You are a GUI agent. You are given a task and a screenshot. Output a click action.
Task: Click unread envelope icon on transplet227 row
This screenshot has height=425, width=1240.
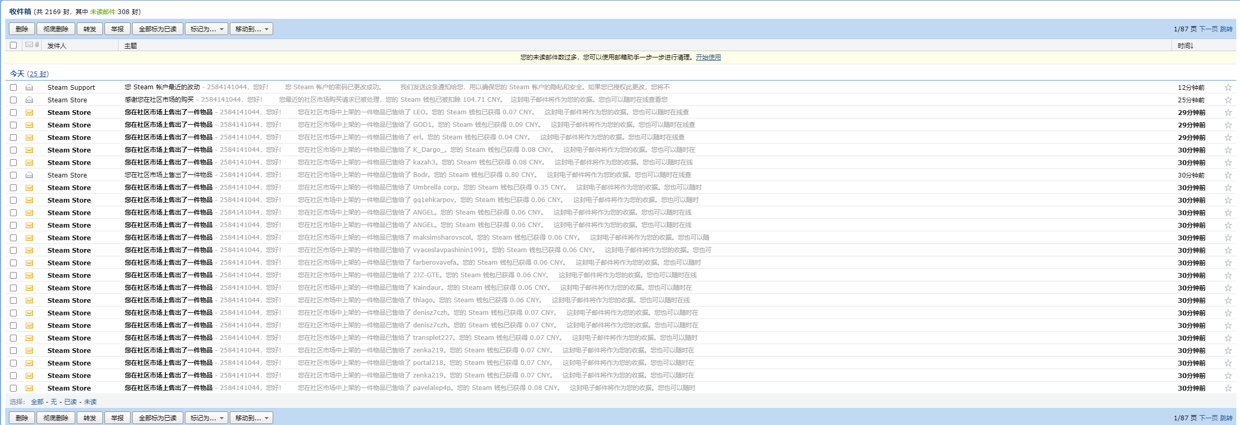[29, 338]
